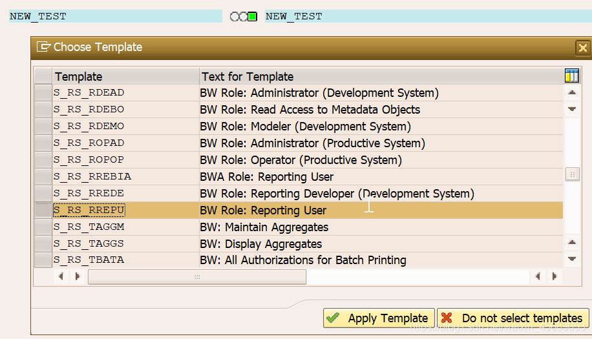The width and height of the screenshot is (592, 339).
Task: Click the top scroll up arrow
Action: click(572, 92)
